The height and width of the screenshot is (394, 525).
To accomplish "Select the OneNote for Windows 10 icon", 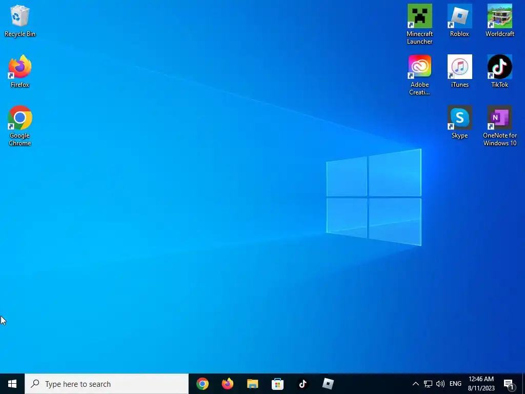I will 499,126.
